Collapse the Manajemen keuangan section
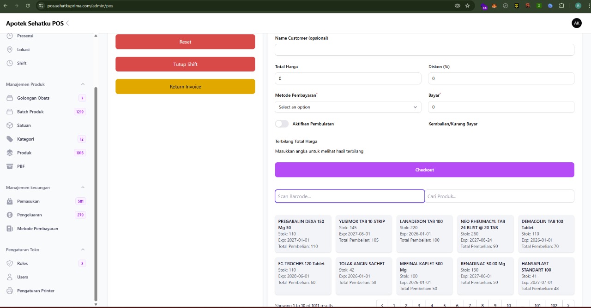591x308 pixels. click(83, 188)
